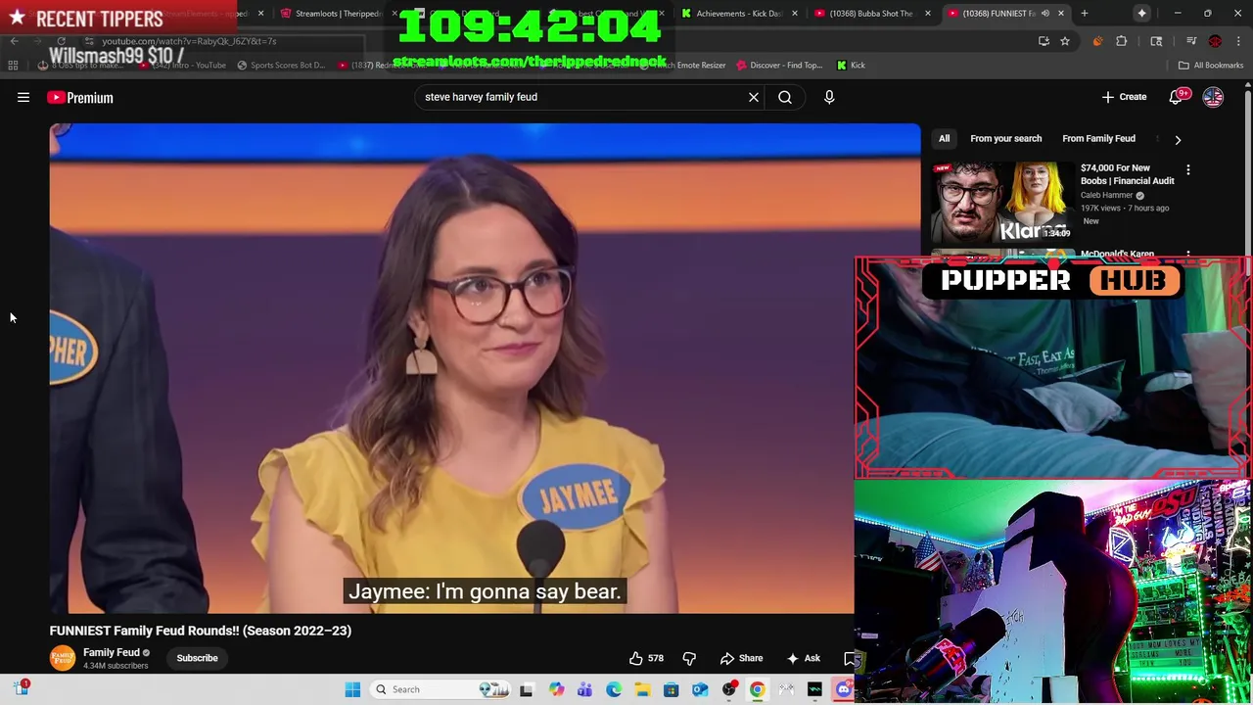Subscribe to Family Feud channel

[x=197, y=658]
